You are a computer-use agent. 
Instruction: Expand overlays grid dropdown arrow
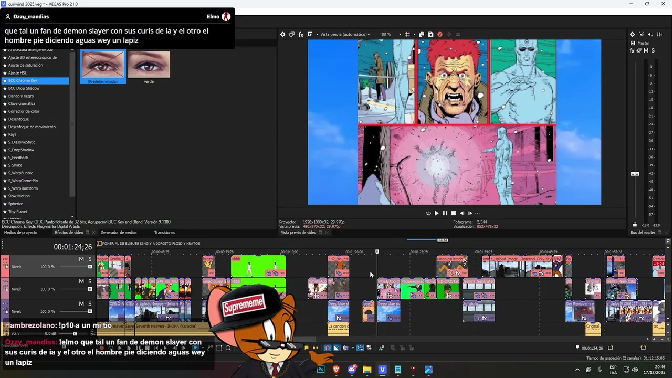(x=414, y=34)
